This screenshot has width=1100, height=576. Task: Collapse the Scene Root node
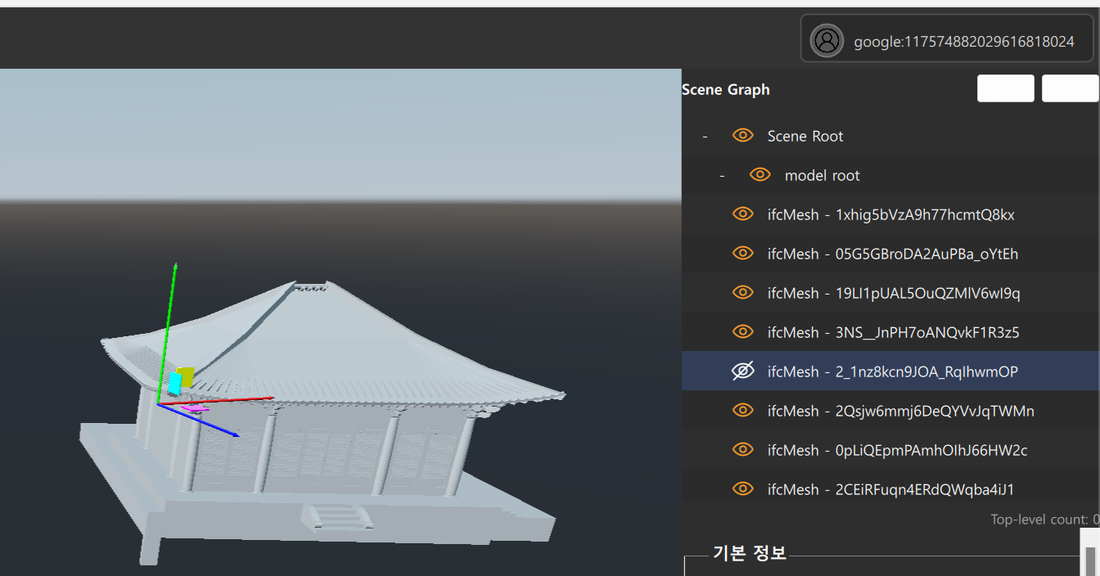705,137
